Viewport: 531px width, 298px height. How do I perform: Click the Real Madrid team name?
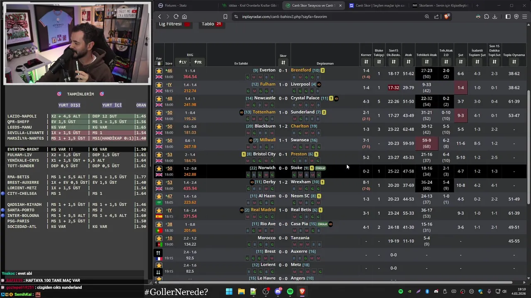click(x=263, y=210)
